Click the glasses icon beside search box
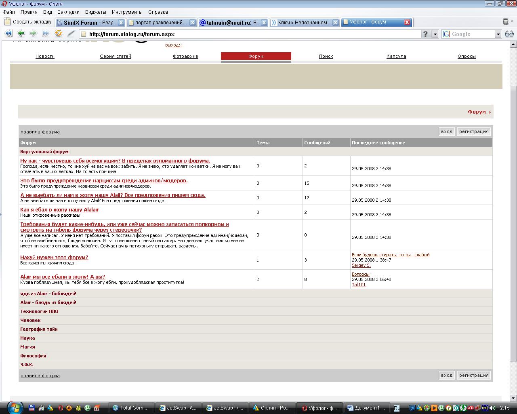Image resolution: width=517 pixels, height=414 pixels. click(509, 34)
